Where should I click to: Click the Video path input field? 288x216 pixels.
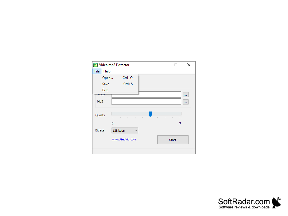point(146,95)
